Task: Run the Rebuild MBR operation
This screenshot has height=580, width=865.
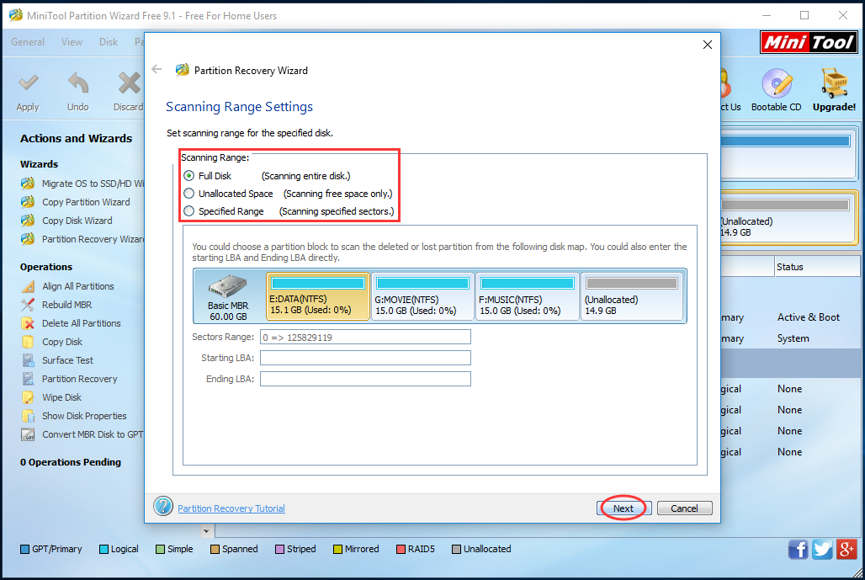Action: 56,305
